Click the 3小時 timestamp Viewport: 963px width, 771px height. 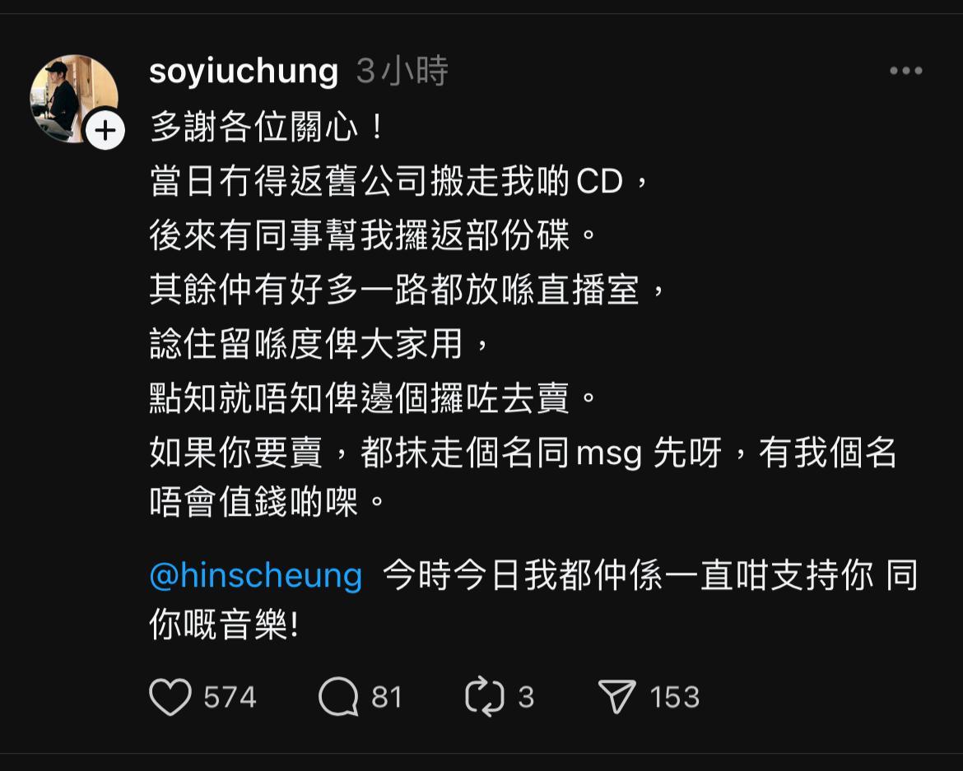coord(402,72)
